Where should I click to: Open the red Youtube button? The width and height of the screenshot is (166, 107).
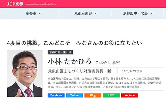[x=130, y=95]
